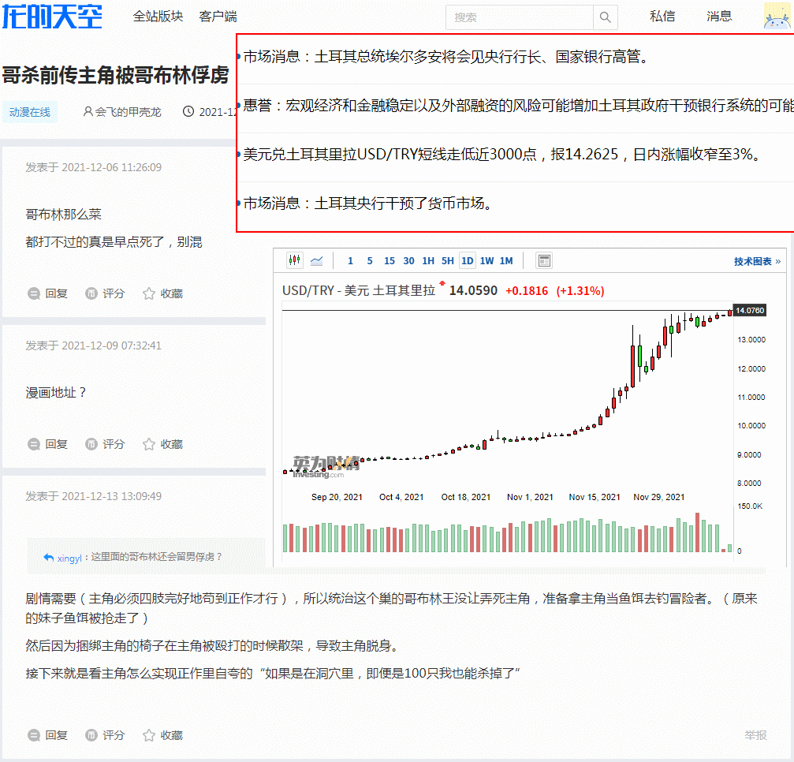The width and height of the screenshot is (794, 762).
Task: Select the 1W chart interval
Action: click(x=487, y=261)
